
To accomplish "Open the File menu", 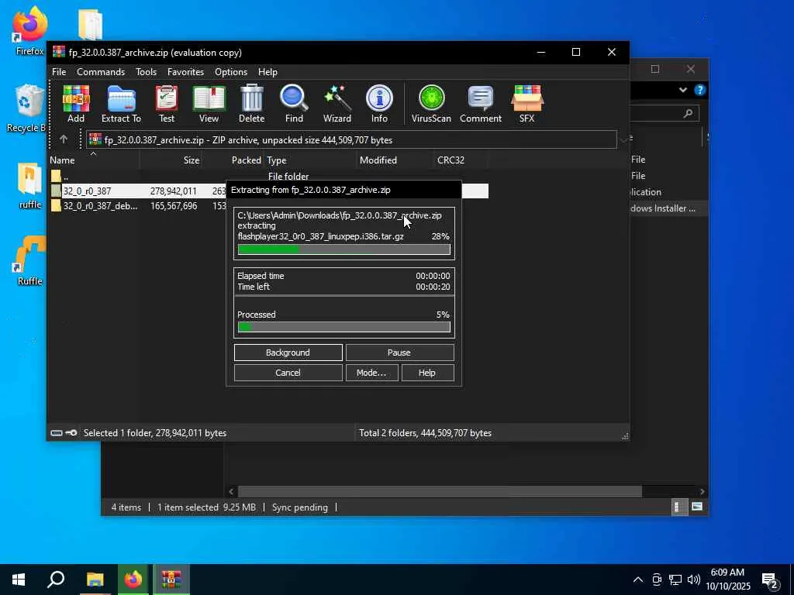I will click(59, 72).
